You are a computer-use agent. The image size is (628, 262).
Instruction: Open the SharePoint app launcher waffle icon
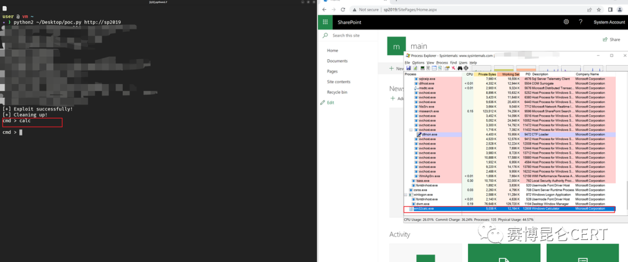click(325, 22)
